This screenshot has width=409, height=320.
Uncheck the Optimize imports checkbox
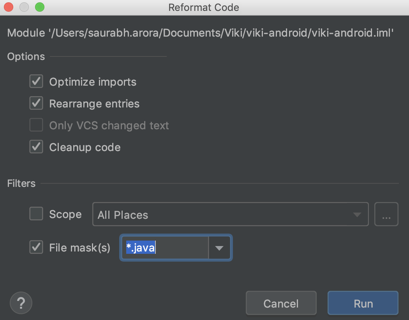(36, 81)
